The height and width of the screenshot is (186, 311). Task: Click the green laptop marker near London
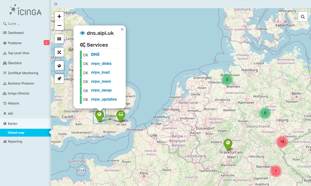point(121,116)
